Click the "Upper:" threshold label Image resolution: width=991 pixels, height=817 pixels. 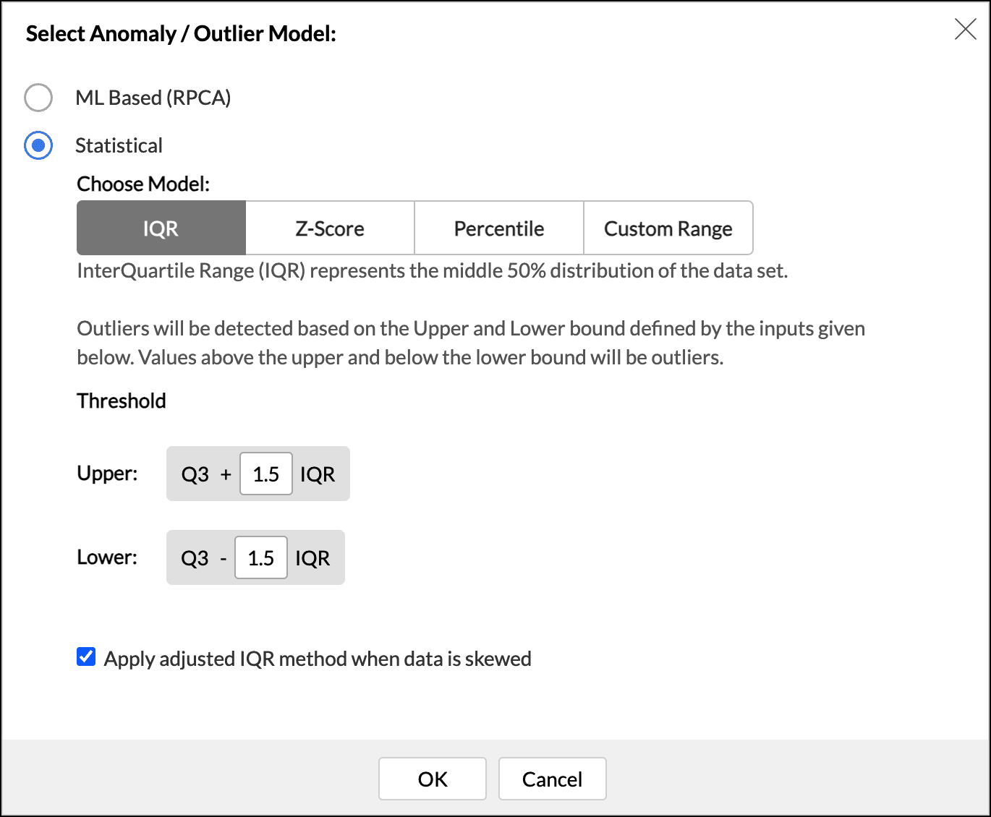point(107,474)
